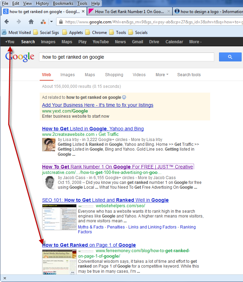This screenshot has height=282, width=243.
Task: Open Most Visited bookmarks icon
Action: [4, 32]
